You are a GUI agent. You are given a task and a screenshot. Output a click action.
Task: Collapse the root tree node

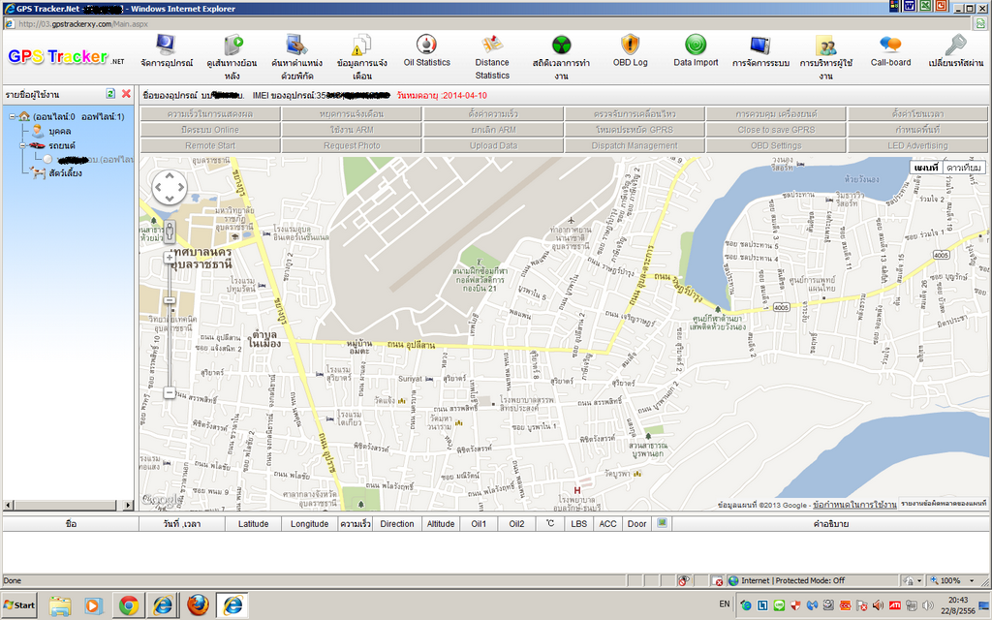point(12,116)
